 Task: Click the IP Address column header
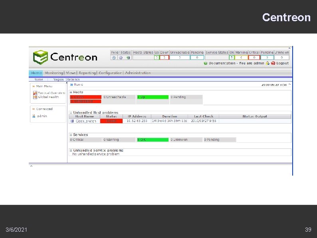click(137, 116)
